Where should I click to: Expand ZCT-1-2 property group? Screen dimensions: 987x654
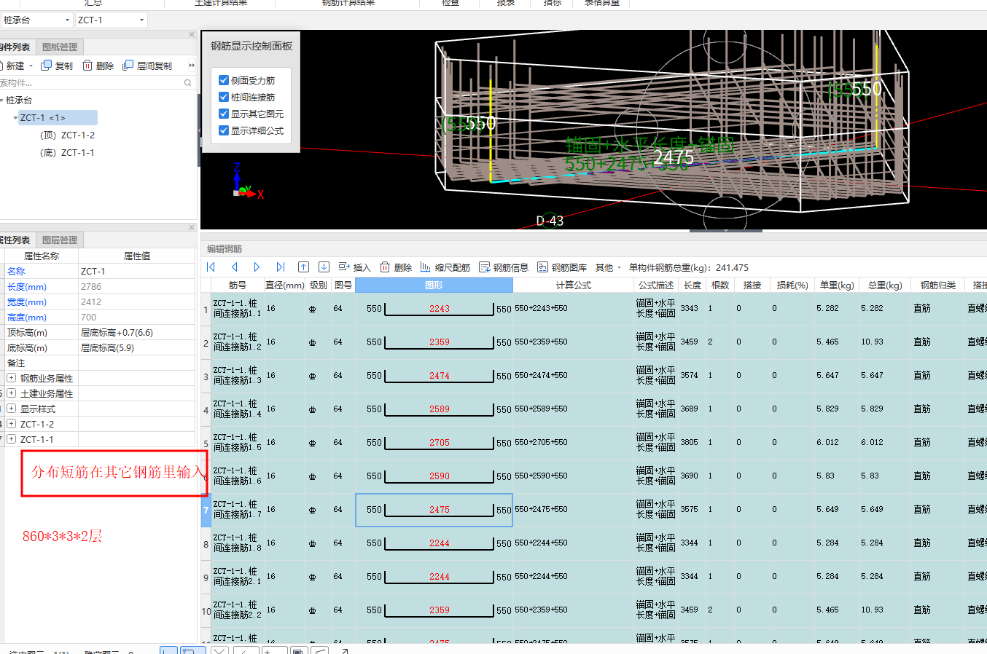point(11,424)
